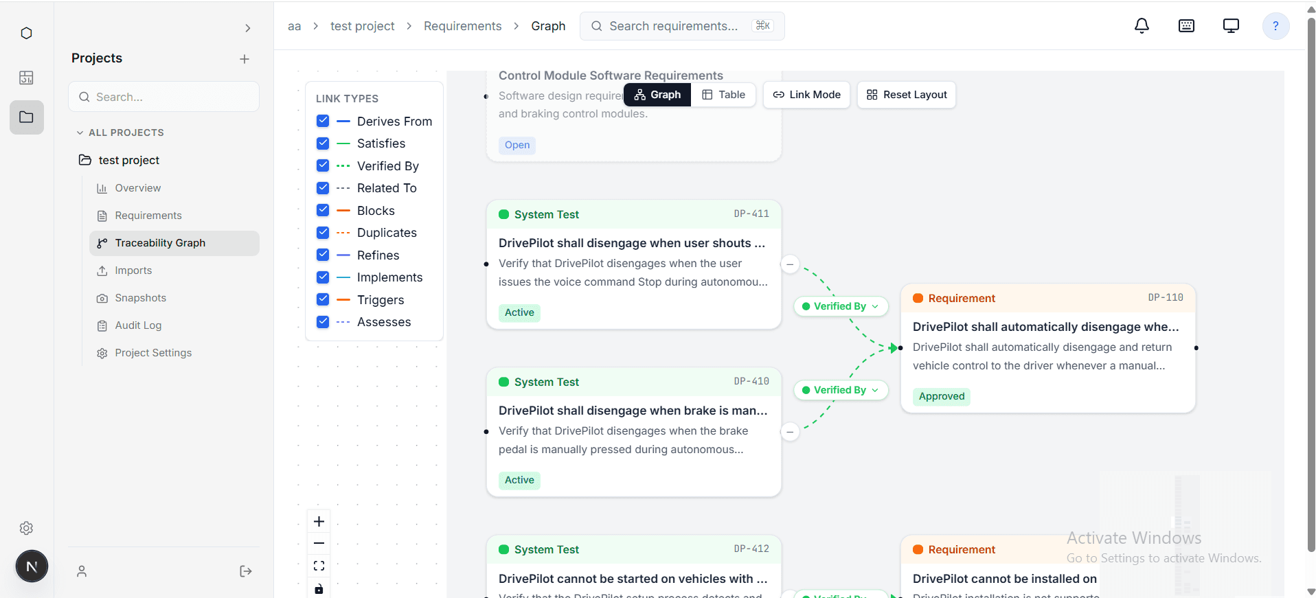The width and height of the screenshot is (1316, 598).
Task: Open keyboard shortcuts icon
Action: click(1186, 26)
